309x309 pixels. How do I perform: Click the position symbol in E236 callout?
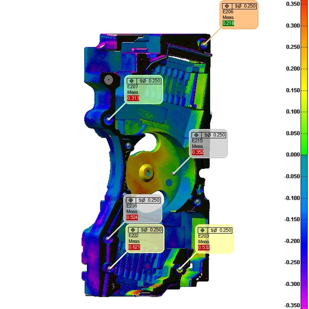coord(131,200)
